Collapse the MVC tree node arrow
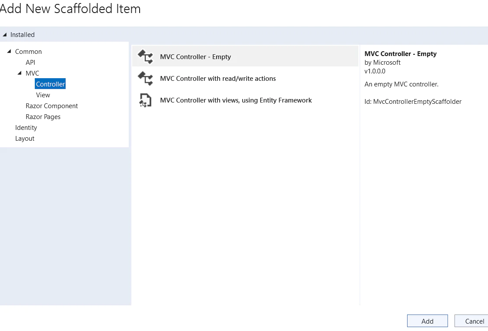This screenshot has height=331, width=488. coord(20,73)
